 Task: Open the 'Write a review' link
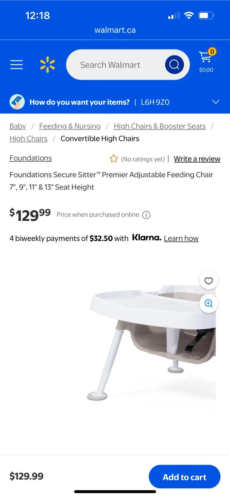pos(197,158)
